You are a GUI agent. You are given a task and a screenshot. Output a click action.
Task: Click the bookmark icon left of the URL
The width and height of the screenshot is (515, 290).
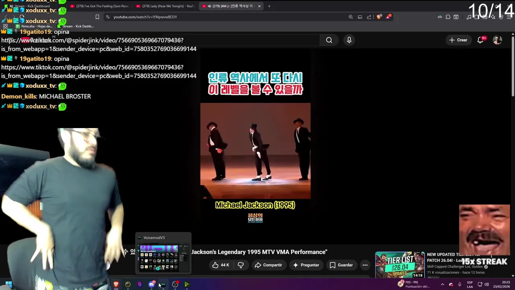click(97, 17)
